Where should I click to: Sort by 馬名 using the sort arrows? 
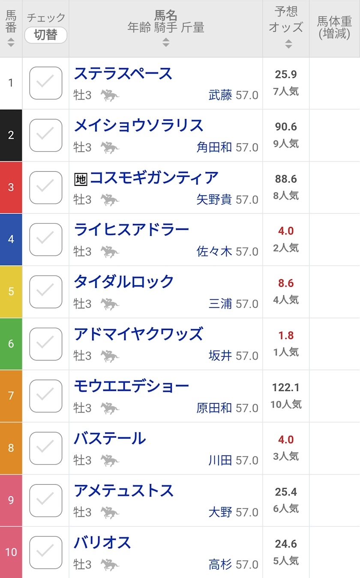click(166, 42)
